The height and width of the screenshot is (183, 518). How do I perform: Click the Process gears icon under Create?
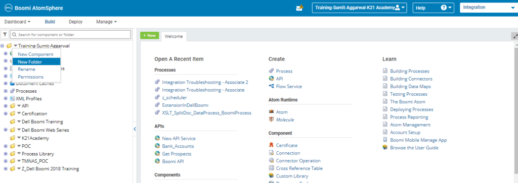coord(271,71)
